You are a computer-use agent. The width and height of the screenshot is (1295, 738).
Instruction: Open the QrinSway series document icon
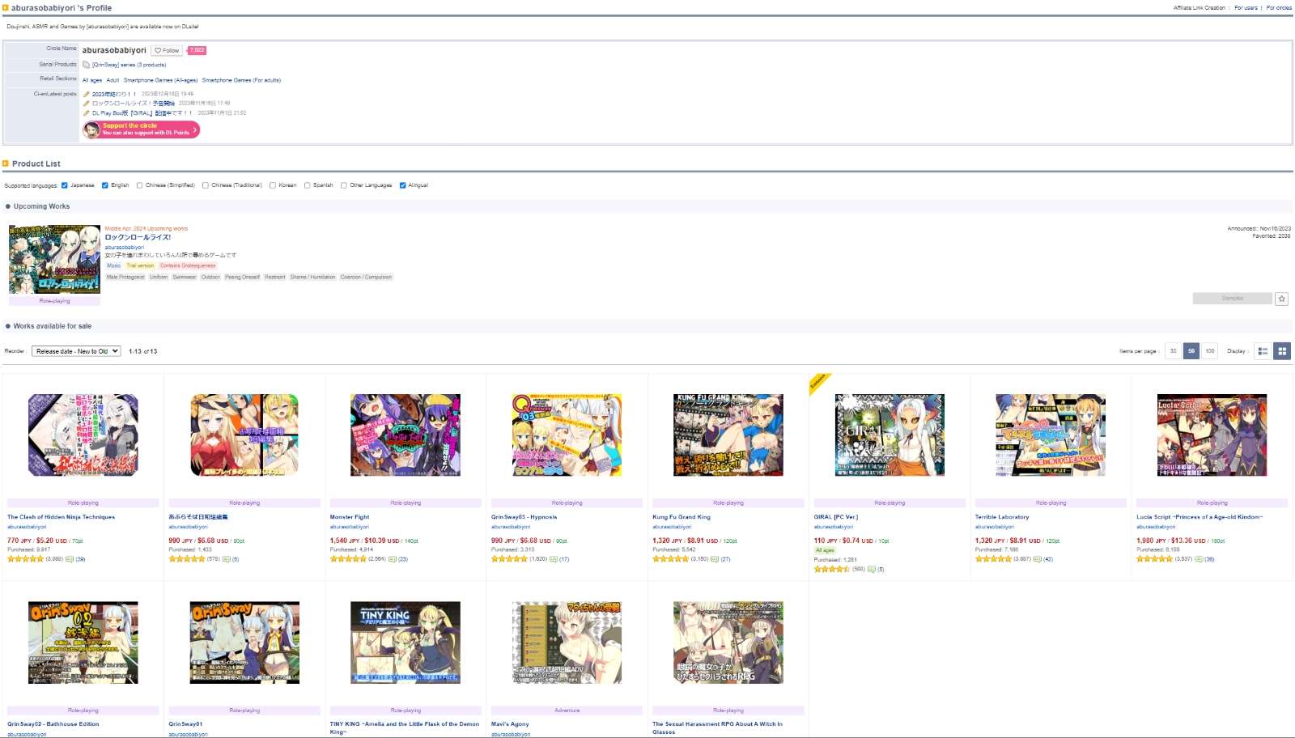(x=87, y=65)
